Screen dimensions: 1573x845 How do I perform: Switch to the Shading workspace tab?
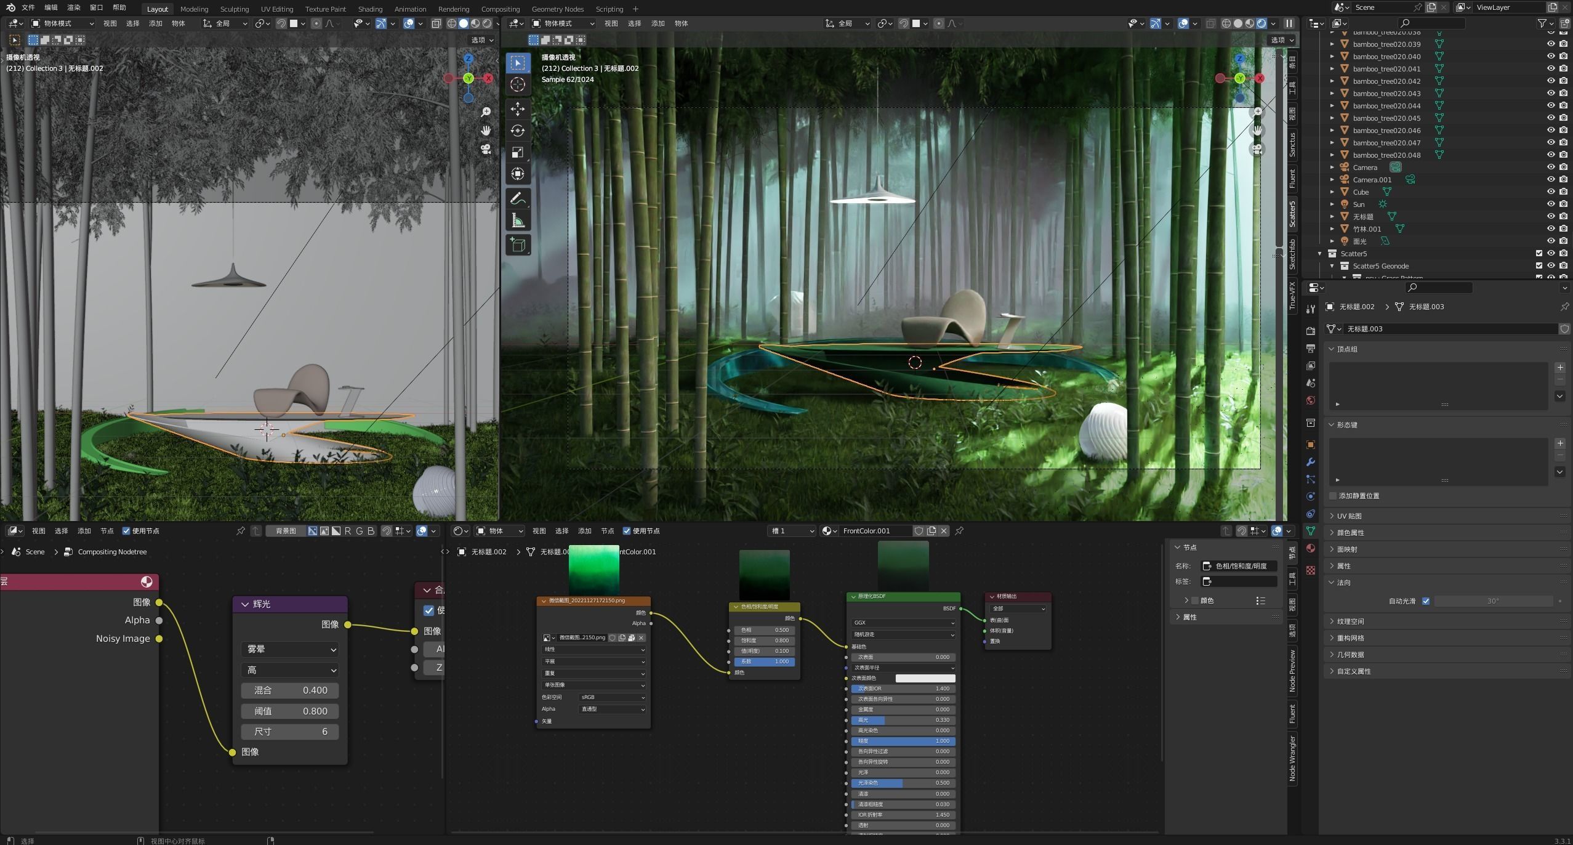pos(370,9)
